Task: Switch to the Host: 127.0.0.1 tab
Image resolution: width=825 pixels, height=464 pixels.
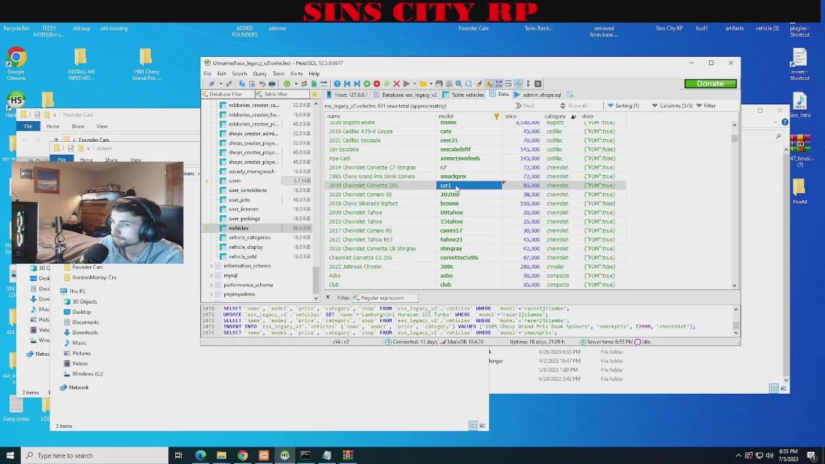Action: coord(347,94)
